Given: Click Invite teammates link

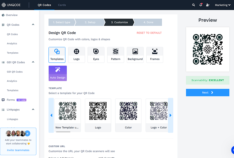Looking at the screenshot, I should [x=18, y=150].
